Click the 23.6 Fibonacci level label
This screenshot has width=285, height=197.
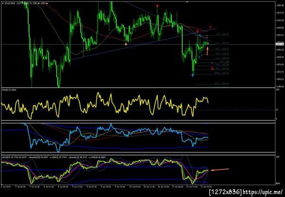(222, 43)
